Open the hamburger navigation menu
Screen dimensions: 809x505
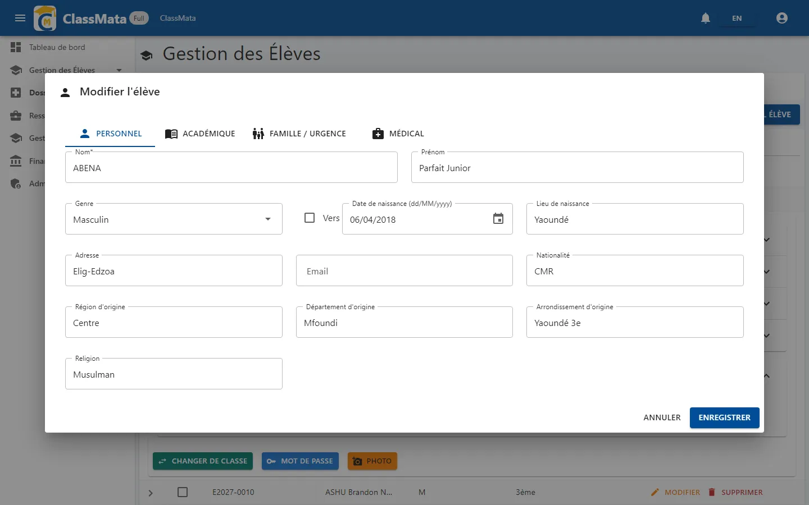[20, 18]
